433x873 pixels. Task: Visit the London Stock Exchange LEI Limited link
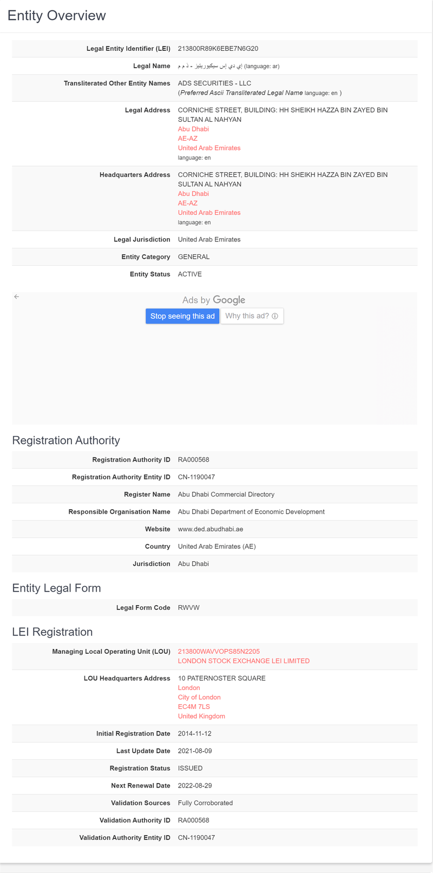244,661
